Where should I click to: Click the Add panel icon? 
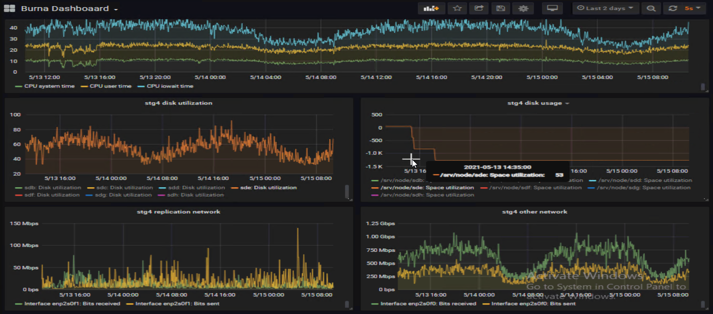click(x=431, y=9)
